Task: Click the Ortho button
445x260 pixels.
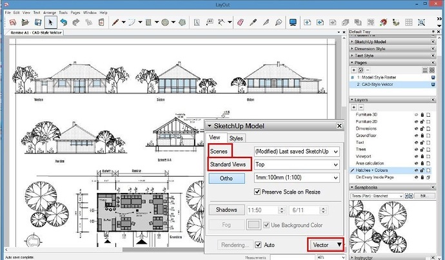Action: click(226, 177)
